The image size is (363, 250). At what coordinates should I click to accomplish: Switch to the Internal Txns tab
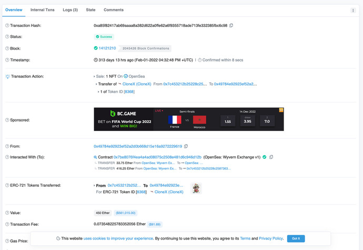click(41, 10)
